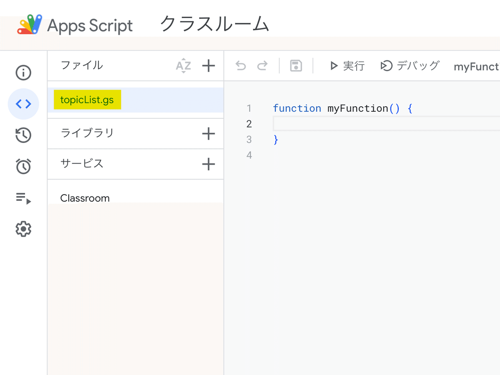Open Project History clock-arrow icon

click(23, 135)
